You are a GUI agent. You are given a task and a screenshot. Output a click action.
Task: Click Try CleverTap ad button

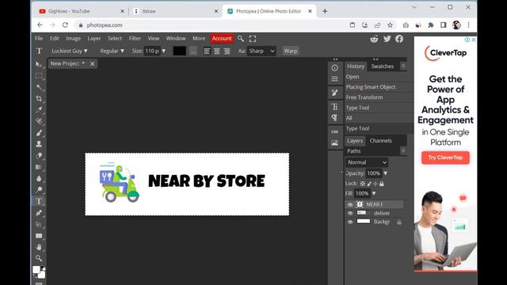click(445, 158)
